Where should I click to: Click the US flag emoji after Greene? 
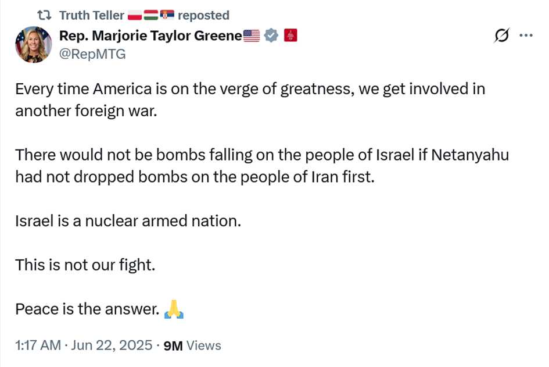point(252,35)
